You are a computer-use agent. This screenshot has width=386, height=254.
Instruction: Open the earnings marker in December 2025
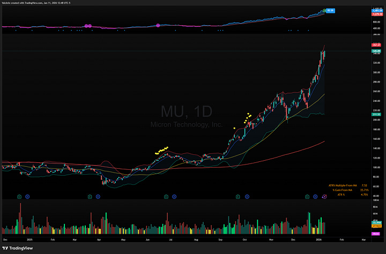[x=307, y=197]
